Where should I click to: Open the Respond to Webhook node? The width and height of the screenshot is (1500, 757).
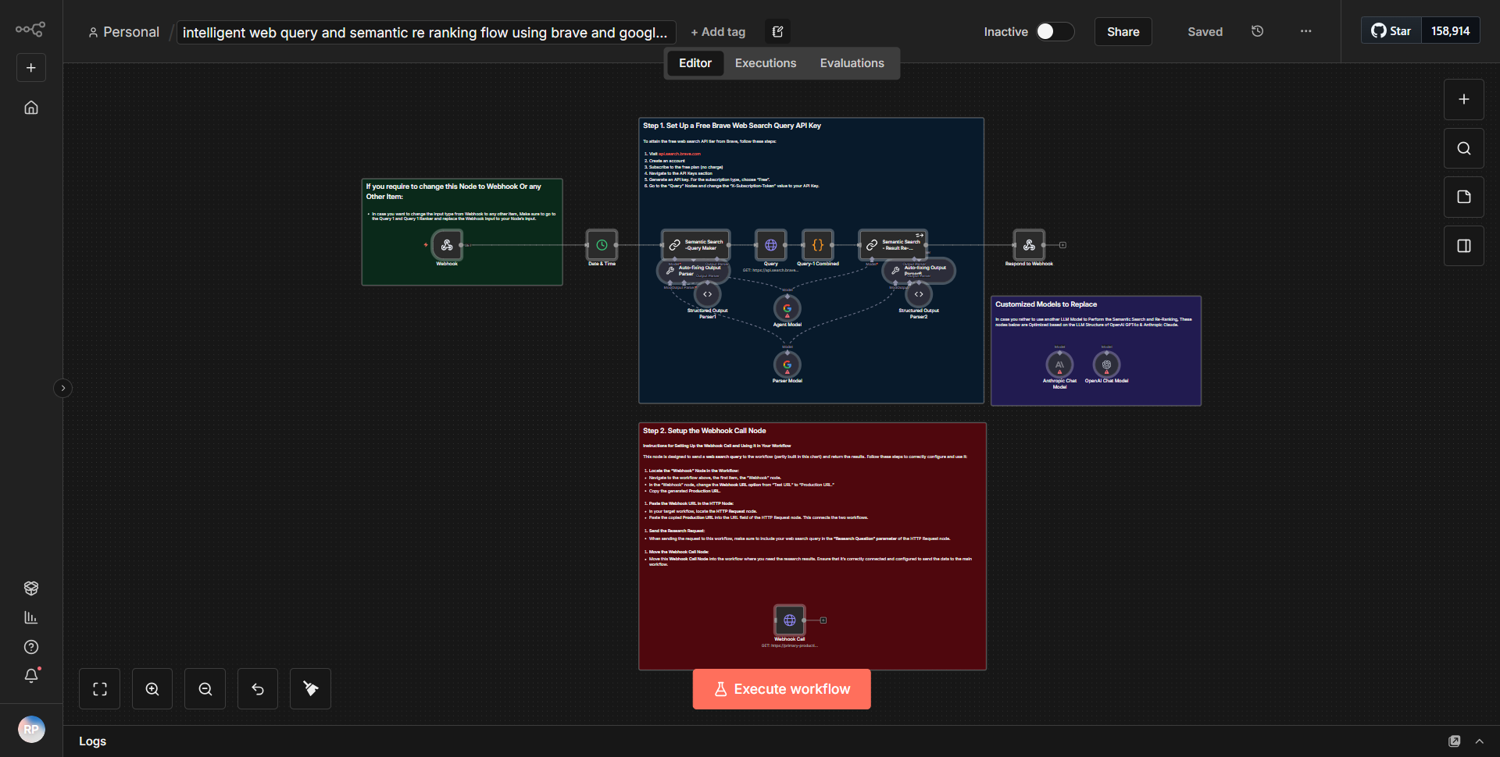point(1029,244)
